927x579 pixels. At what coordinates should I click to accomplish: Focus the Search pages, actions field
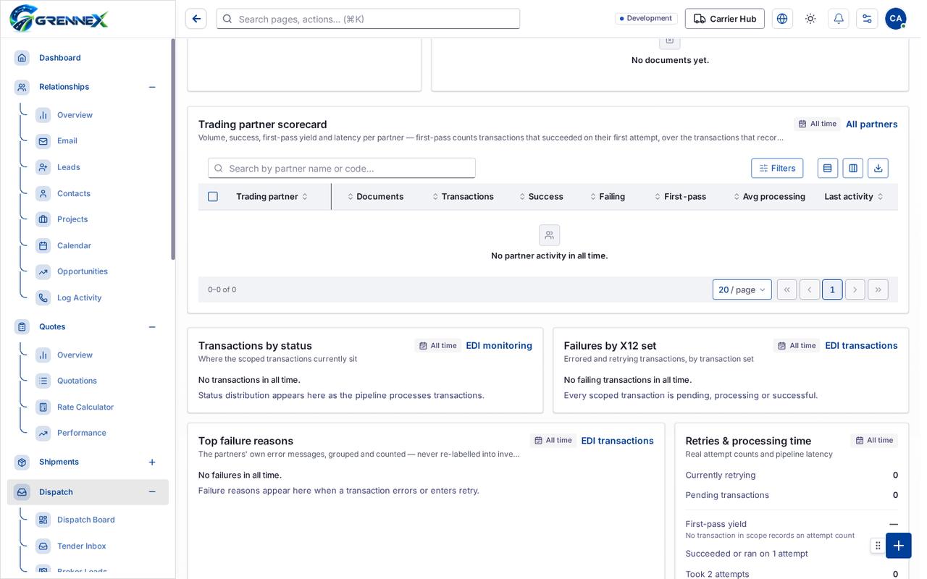(368, 19)
